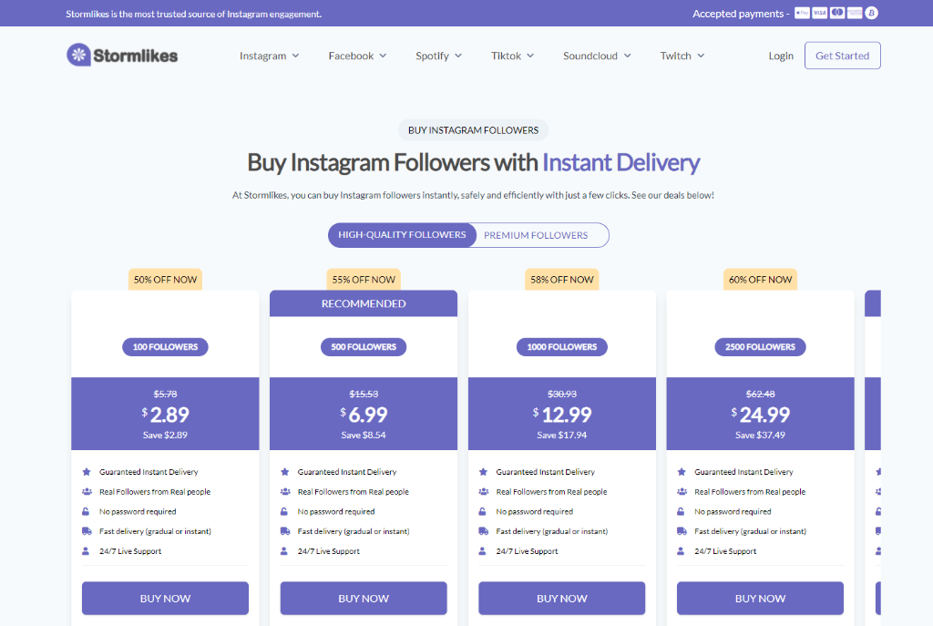Click the Save $37.49 text
The height and width of the screenshot is (626, 933).
tap(761, 435)
